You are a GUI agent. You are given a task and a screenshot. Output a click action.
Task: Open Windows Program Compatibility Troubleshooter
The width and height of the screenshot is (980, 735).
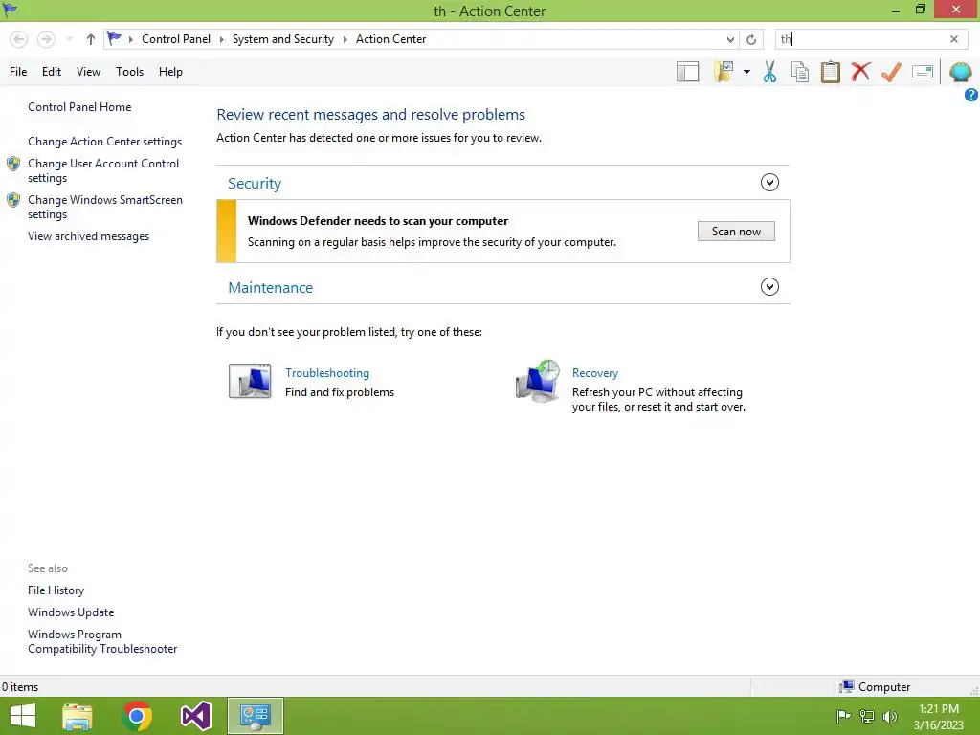(102, 641)
